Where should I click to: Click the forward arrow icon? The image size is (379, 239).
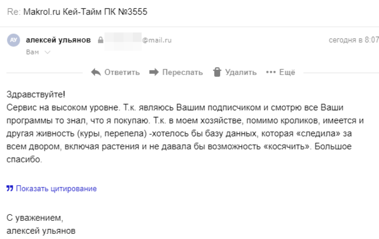pyautogui.click(x=154, y=72)
